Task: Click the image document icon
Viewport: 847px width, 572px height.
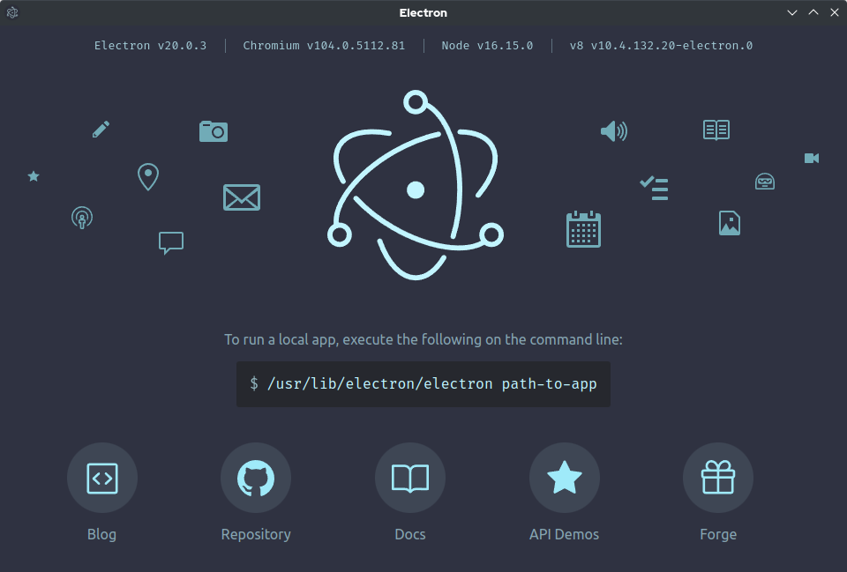Action: [x=730, y=222]
